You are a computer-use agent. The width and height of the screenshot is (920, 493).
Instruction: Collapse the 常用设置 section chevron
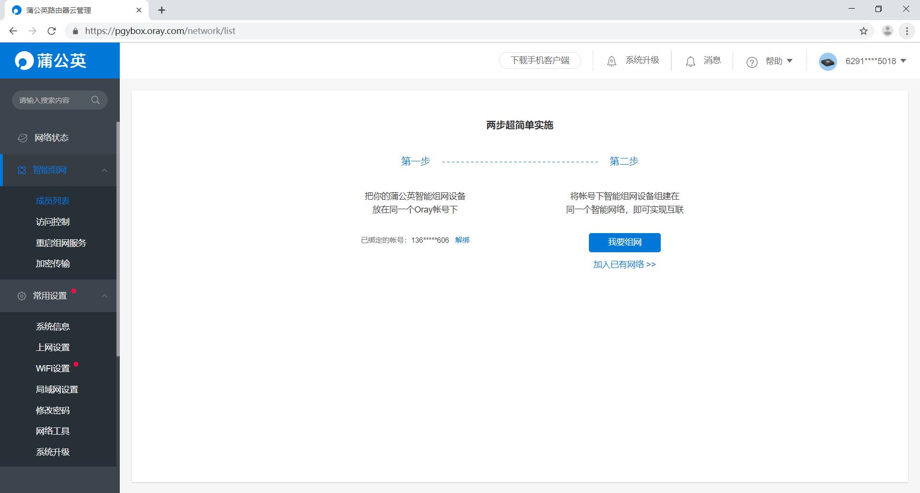click(x=104, y=296)
